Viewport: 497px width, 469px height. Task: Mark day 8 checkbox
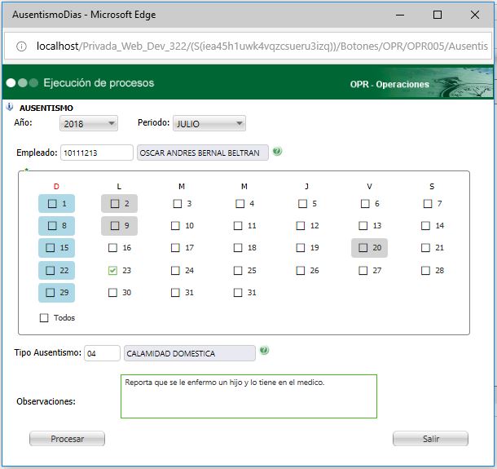pyautogui.click(x=52, y=226)
